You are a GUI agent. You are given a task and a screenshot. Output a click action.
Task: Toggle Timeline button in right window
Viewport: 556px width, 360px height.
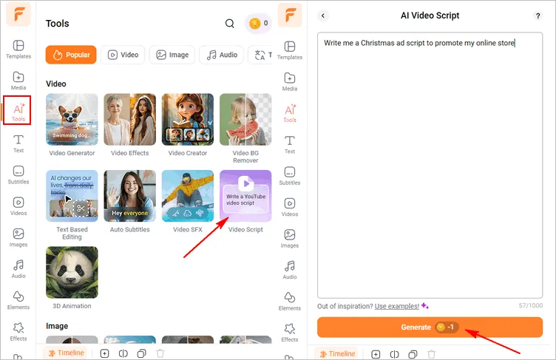pos(337,353)
